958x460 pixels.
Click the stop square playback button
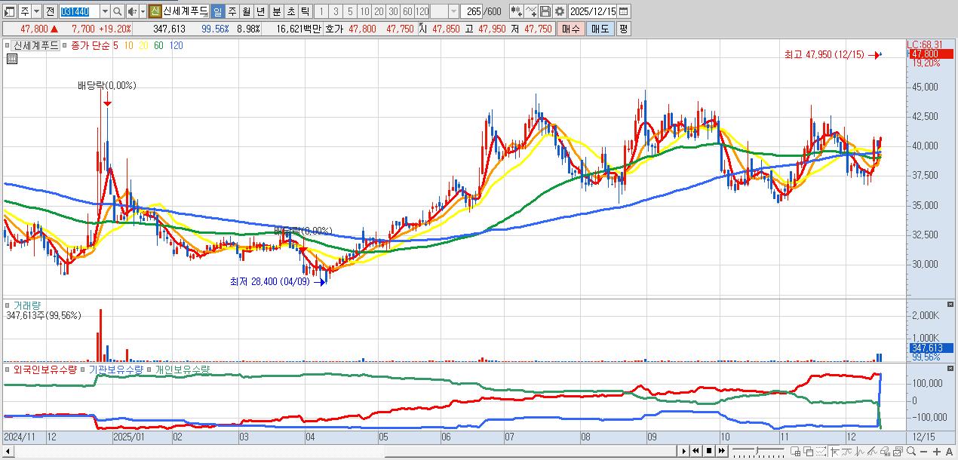point(708,451)
